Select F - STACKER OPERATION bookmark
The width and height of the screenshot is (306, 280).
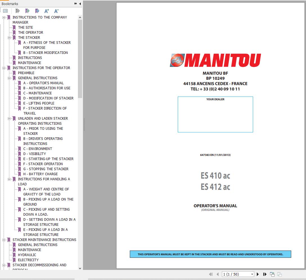pyautogui.click(x=43, y=164)
